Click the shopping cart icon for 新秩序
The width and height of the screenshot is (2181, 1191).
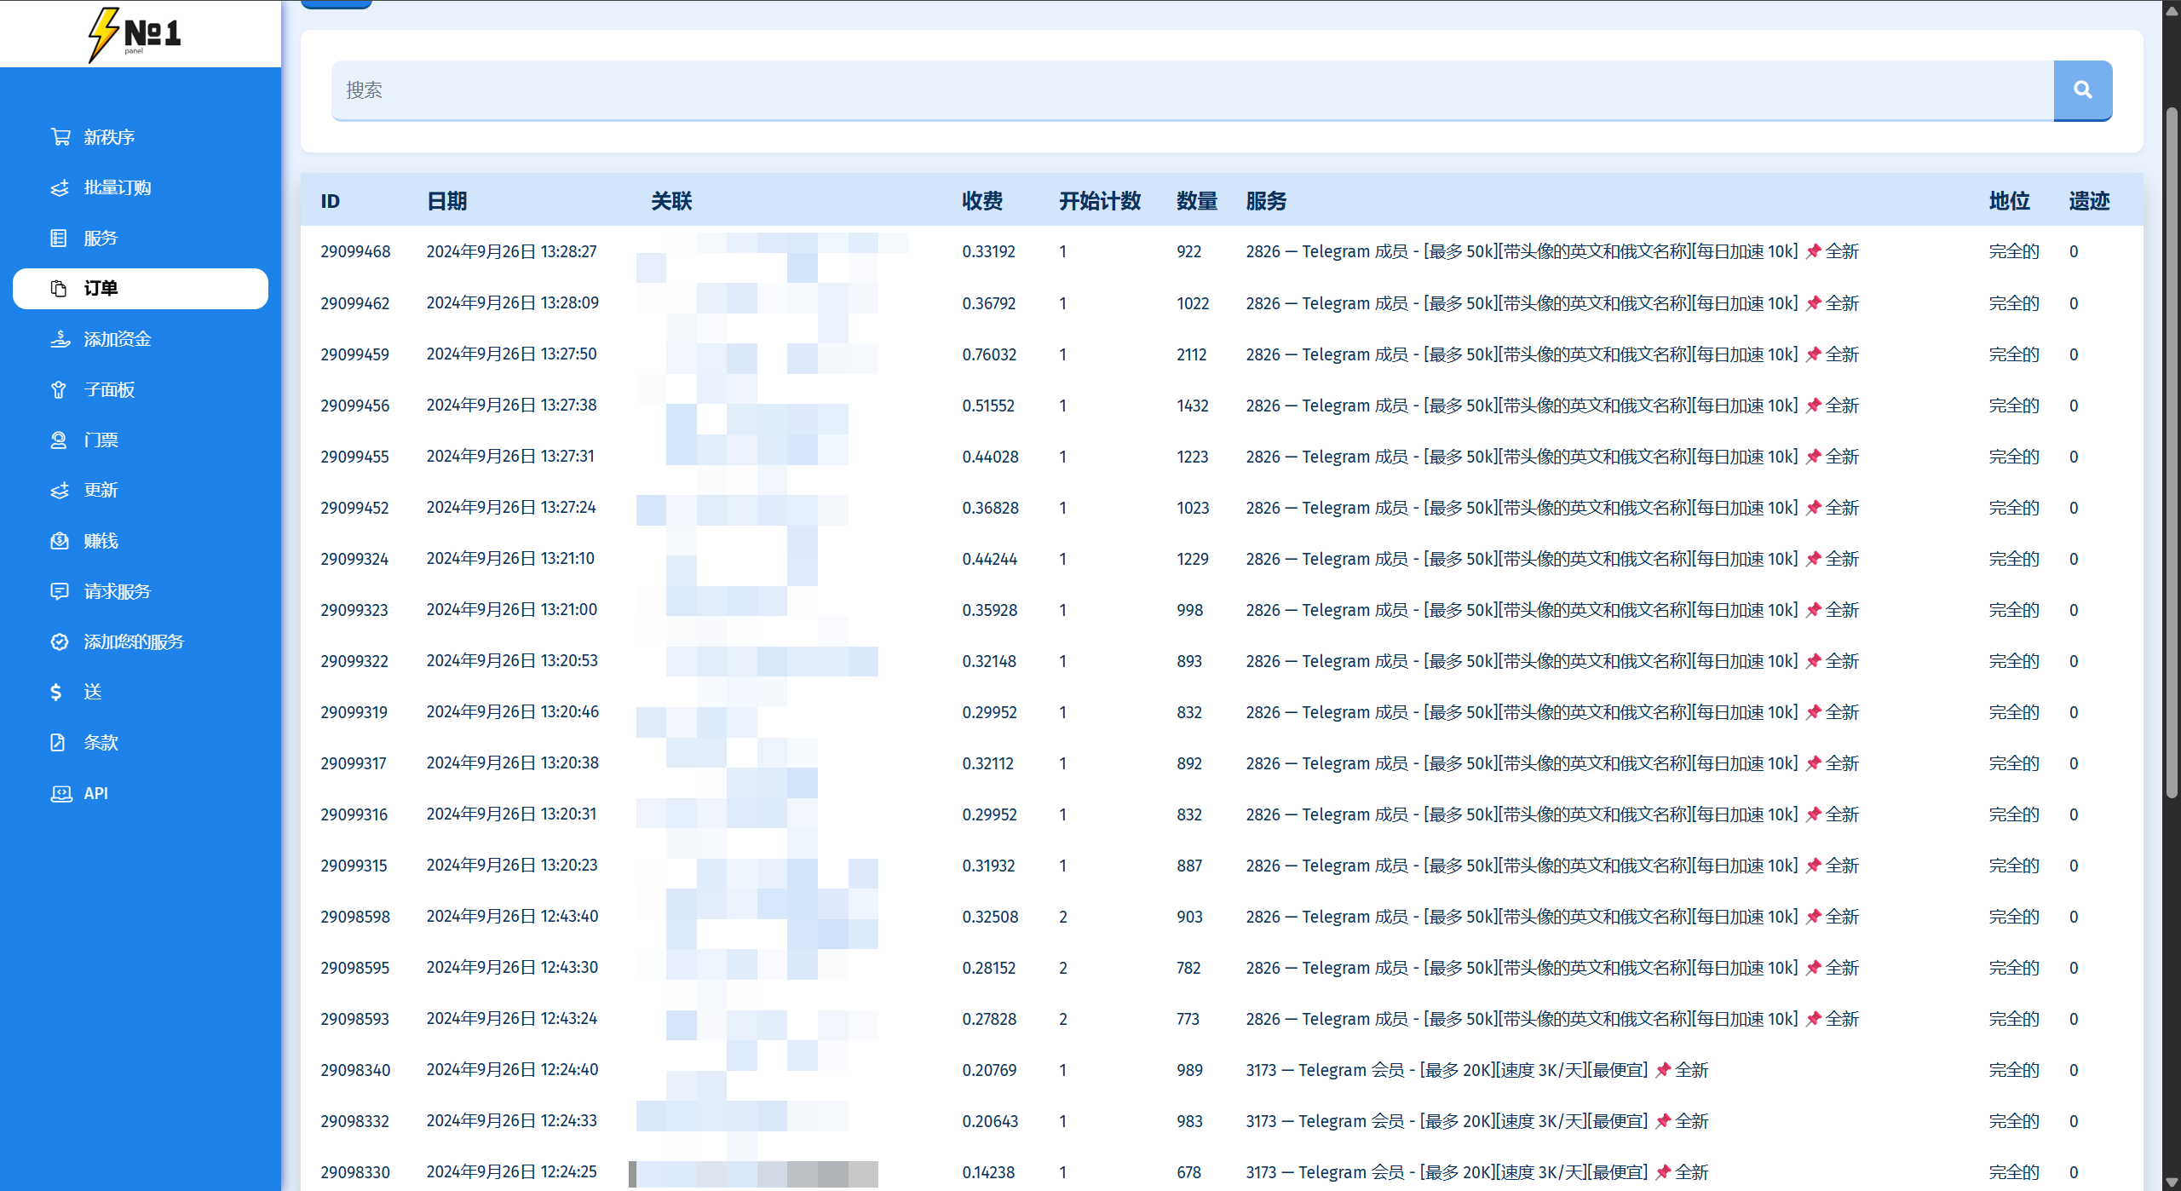[60, 137]
